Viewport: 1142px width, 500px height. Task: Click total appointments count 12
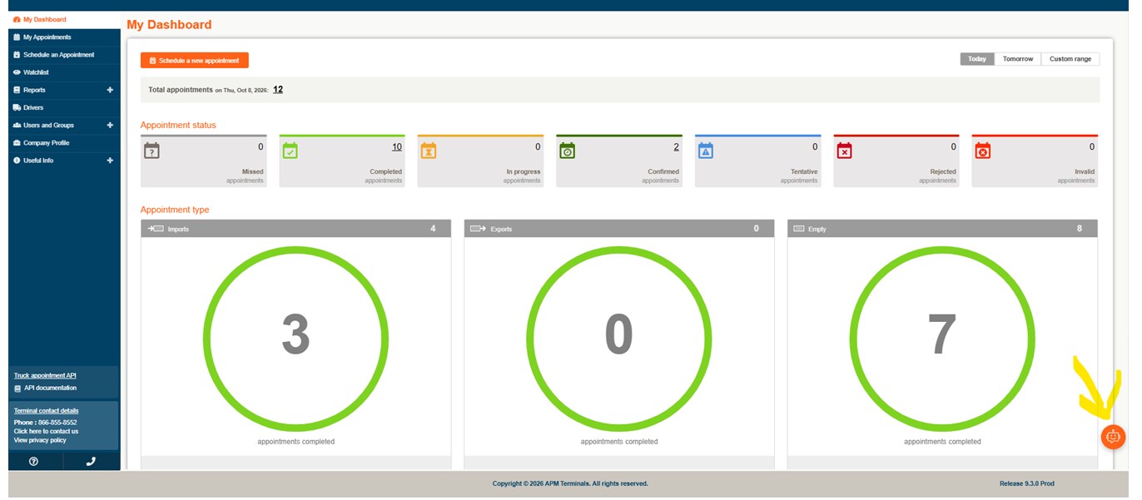tap(278, 89)
